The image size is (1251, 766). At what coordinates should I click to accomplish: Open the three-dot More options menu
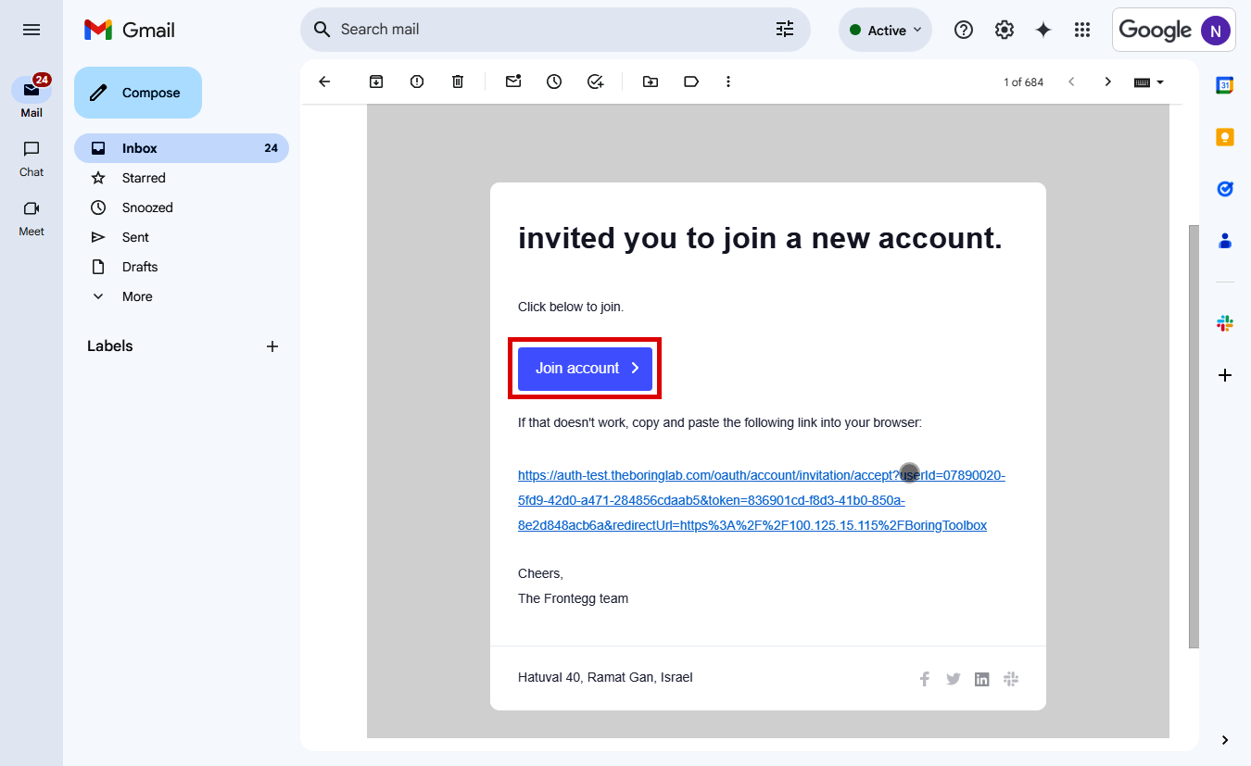(728, 82)
